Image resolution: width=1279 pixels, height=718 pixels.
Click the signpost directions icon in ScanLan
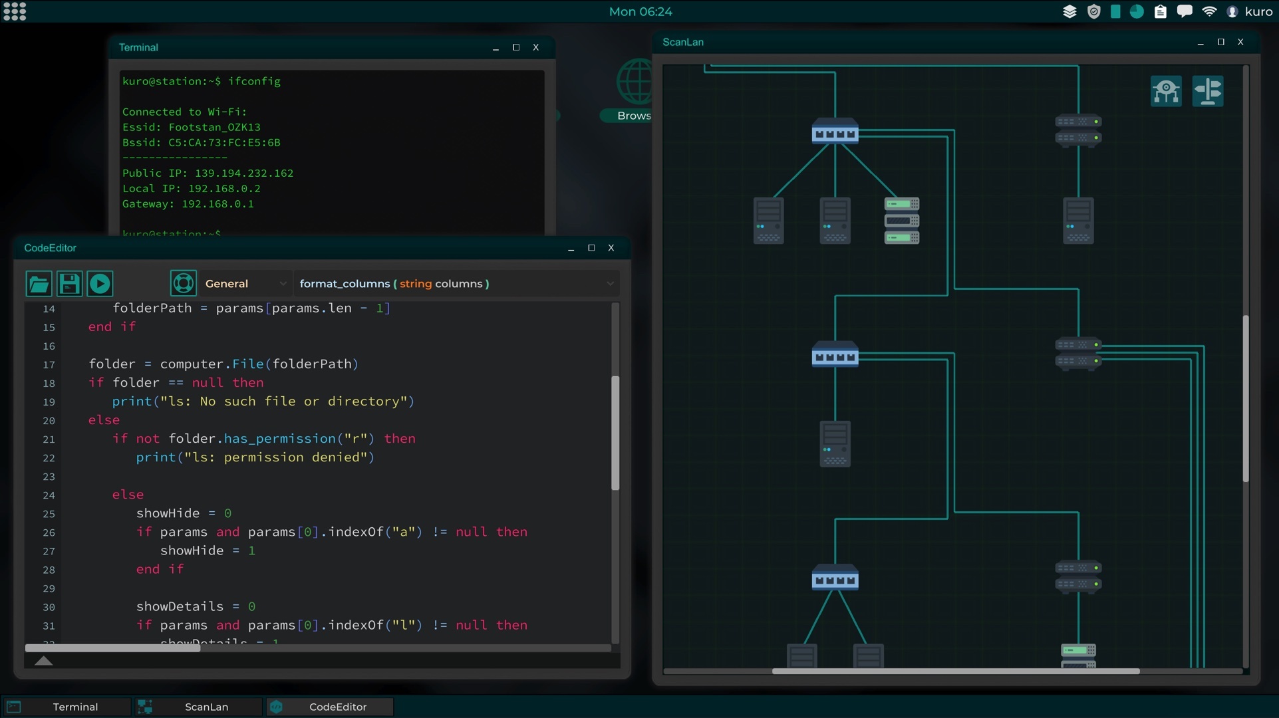pos(1207,91)
